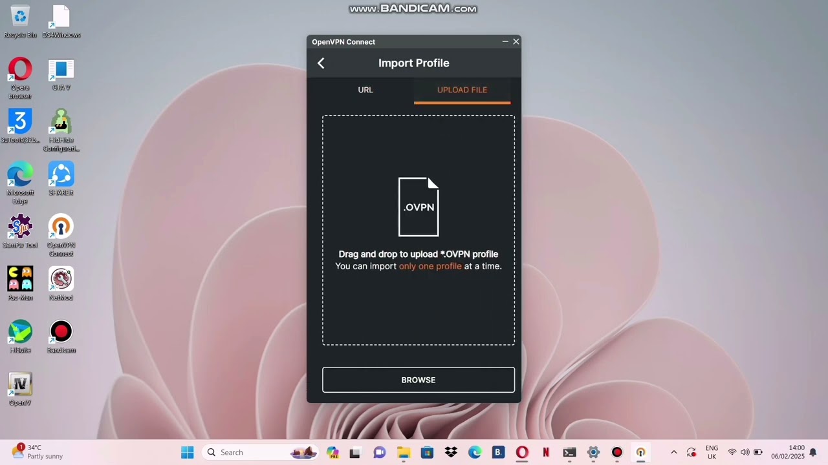Minimize the OpenVPN Connect window
The height and width of the screenshot is (465, 828).
[505, 41]
